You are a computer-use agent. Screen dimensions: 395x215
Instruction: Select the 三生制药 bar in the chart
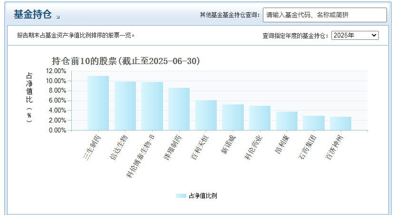pos(98,103)
